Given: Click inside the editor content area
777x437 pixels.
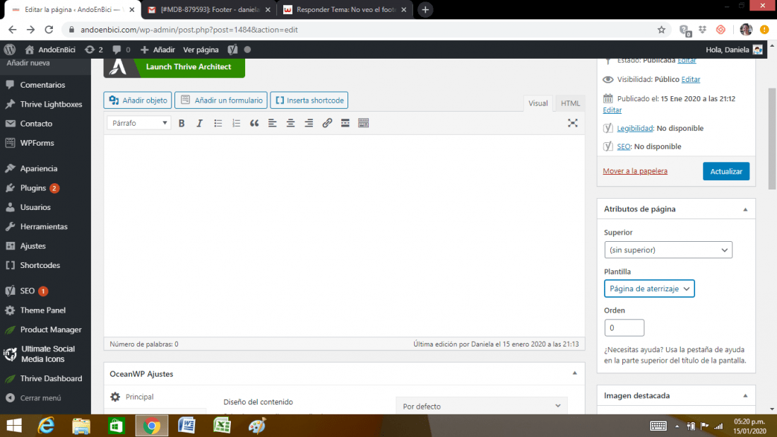Looking at the screenshot, I should [344, 235].
